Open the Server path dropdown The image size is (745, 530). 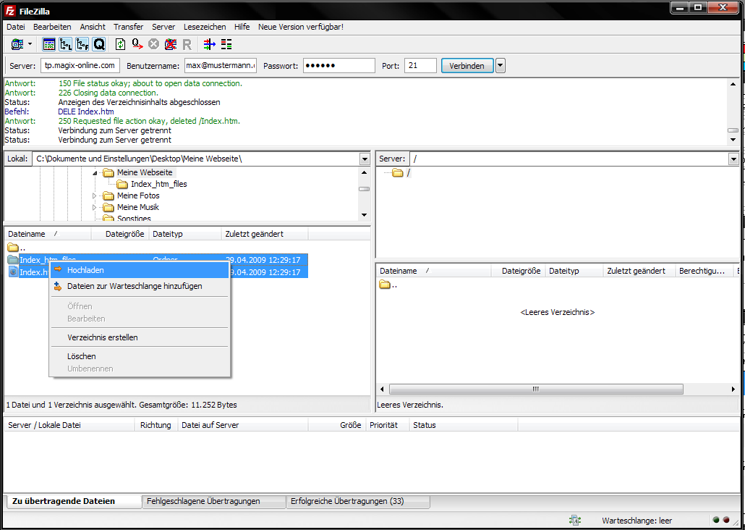click(x=733, y=159)
